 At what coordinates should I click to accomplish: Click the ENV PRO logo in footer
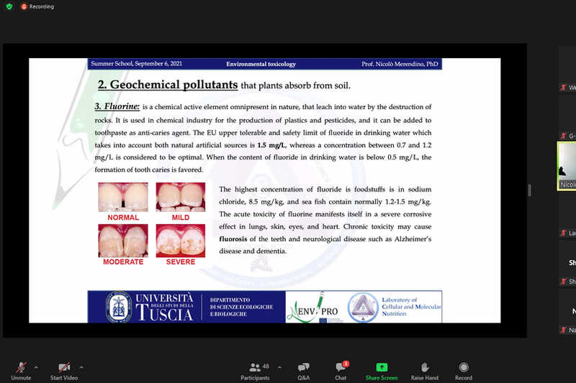coord(315,308)
